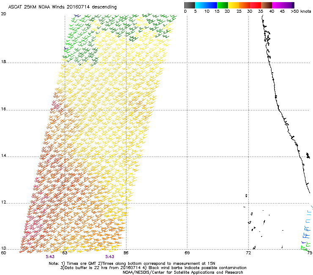Screen dimensions: 313x275
Task: Click the '5:43' time label between longitudes 60 and 63
Action: (x=50, y=257)
